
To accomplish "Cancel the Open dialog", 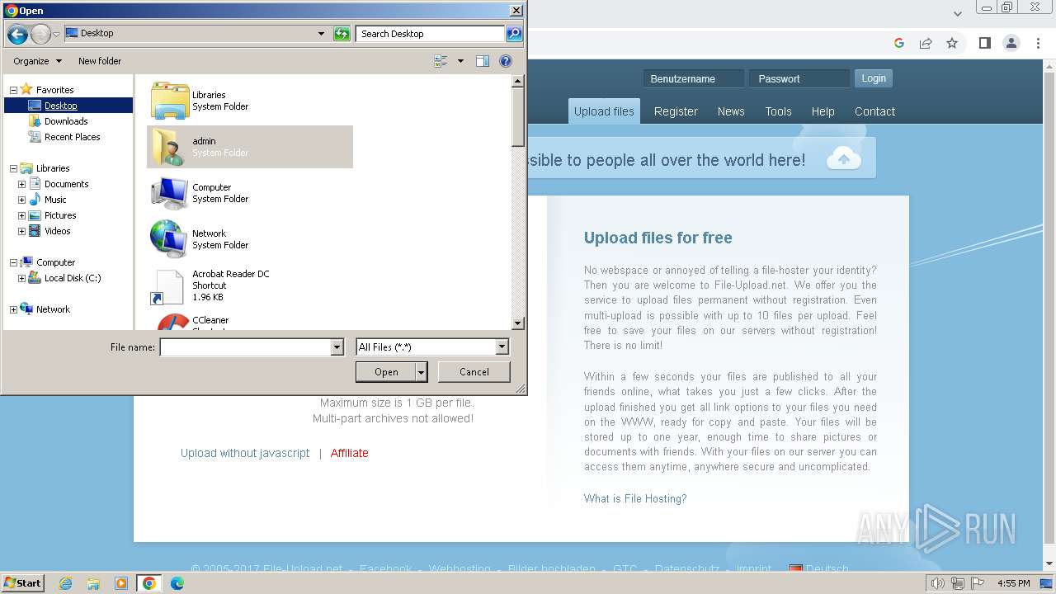I will tap(474, 372).
